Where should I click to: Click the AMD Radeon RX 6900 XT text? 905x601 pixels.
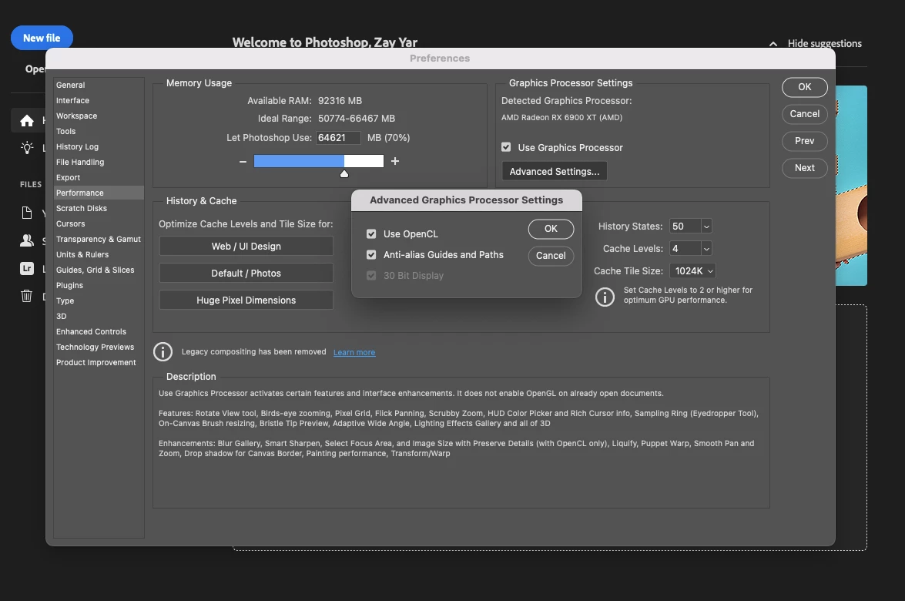[x=561, y=117]
